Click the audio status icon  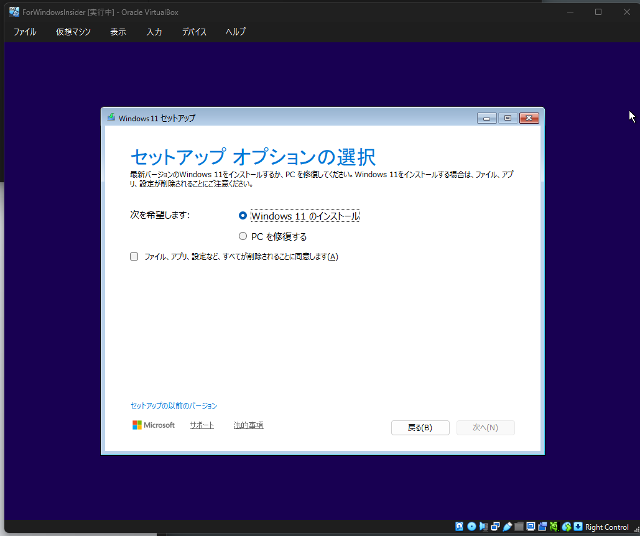484,527
